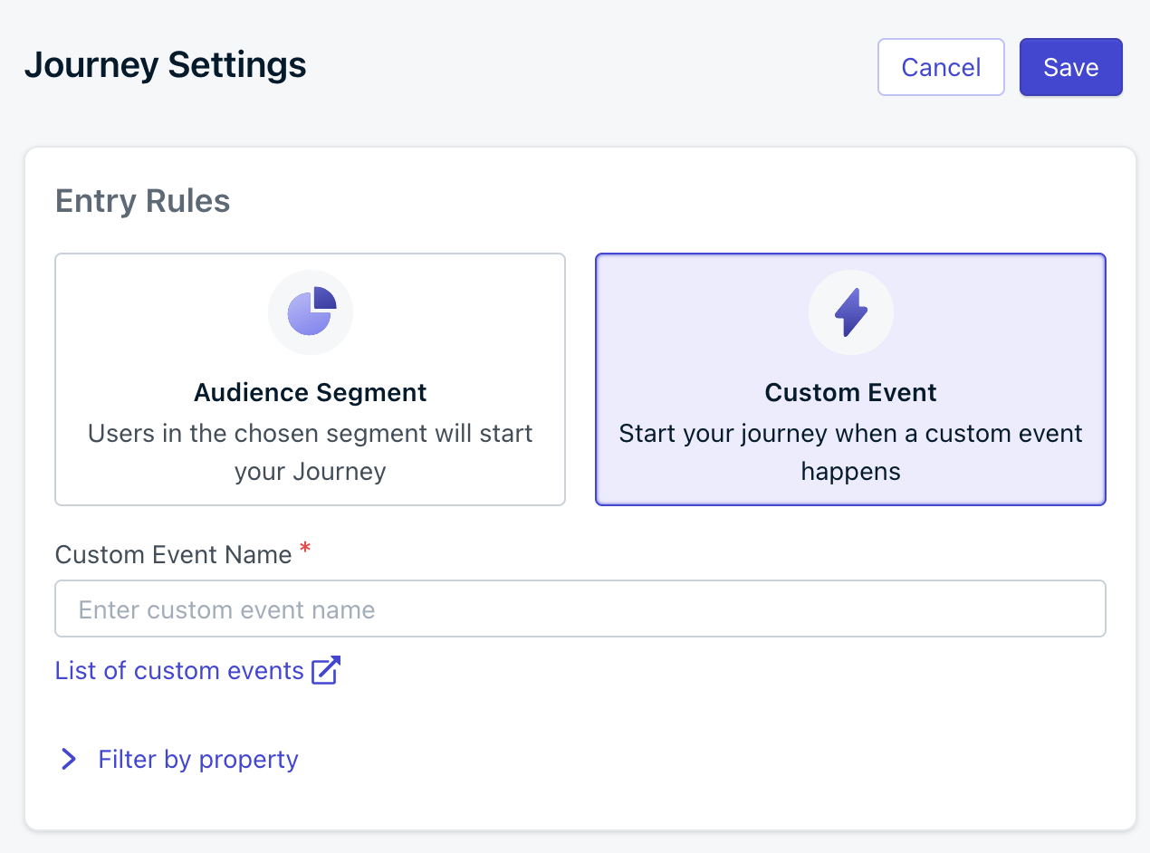This screenshot has width=1150, height=853.
Task: Select the Custom Event entry rule card
Action: 850,379
